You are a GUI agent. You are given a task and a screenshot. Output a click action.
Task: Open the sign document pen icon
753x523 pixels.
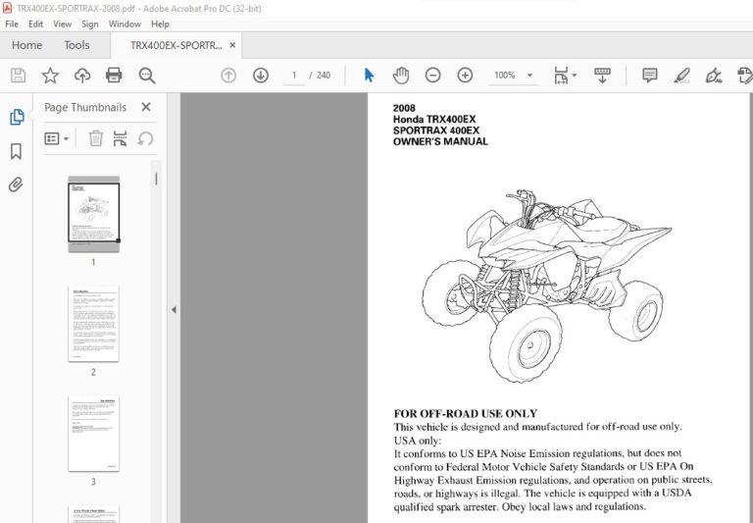pyautogui.click(x=714, y=76)
